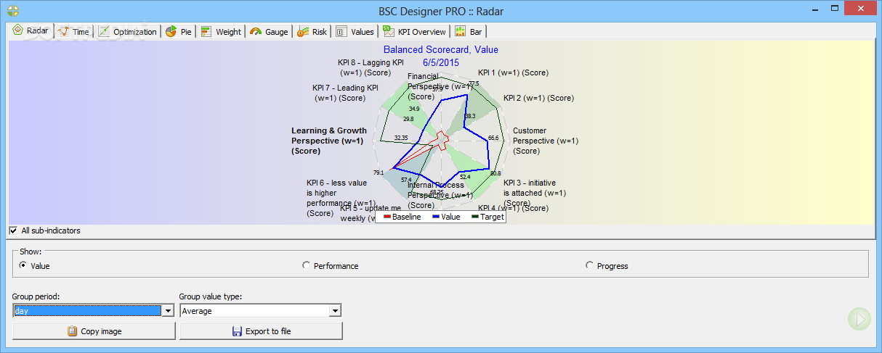The width and height of the screenshot is (882, 353).
Task: Click the 79.1 data point value
Action: (379, 173)
